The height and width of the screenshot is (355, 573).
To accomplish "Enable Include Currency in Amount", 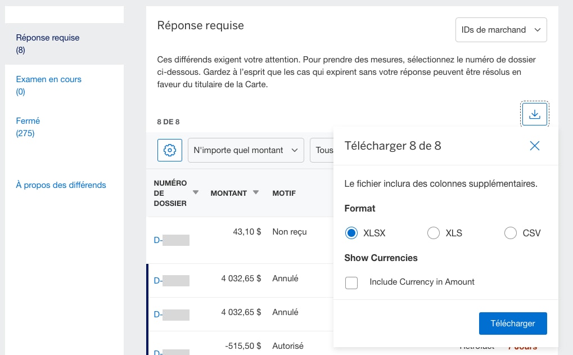I will pyautogui.click(x=351, y=283).
